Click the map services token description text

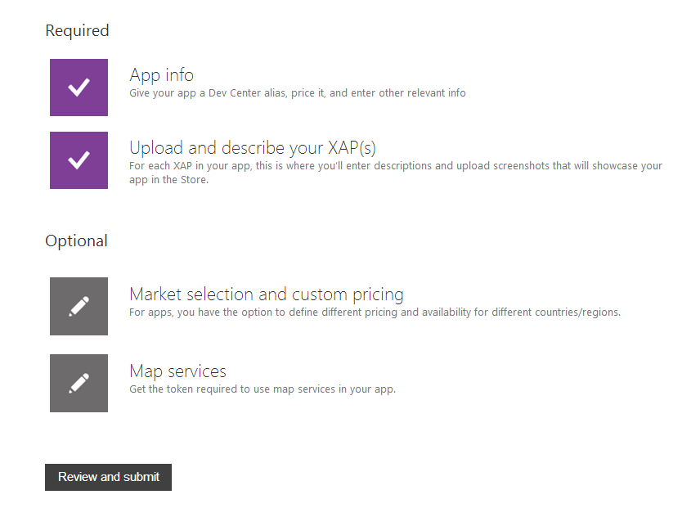click(262, 389)
